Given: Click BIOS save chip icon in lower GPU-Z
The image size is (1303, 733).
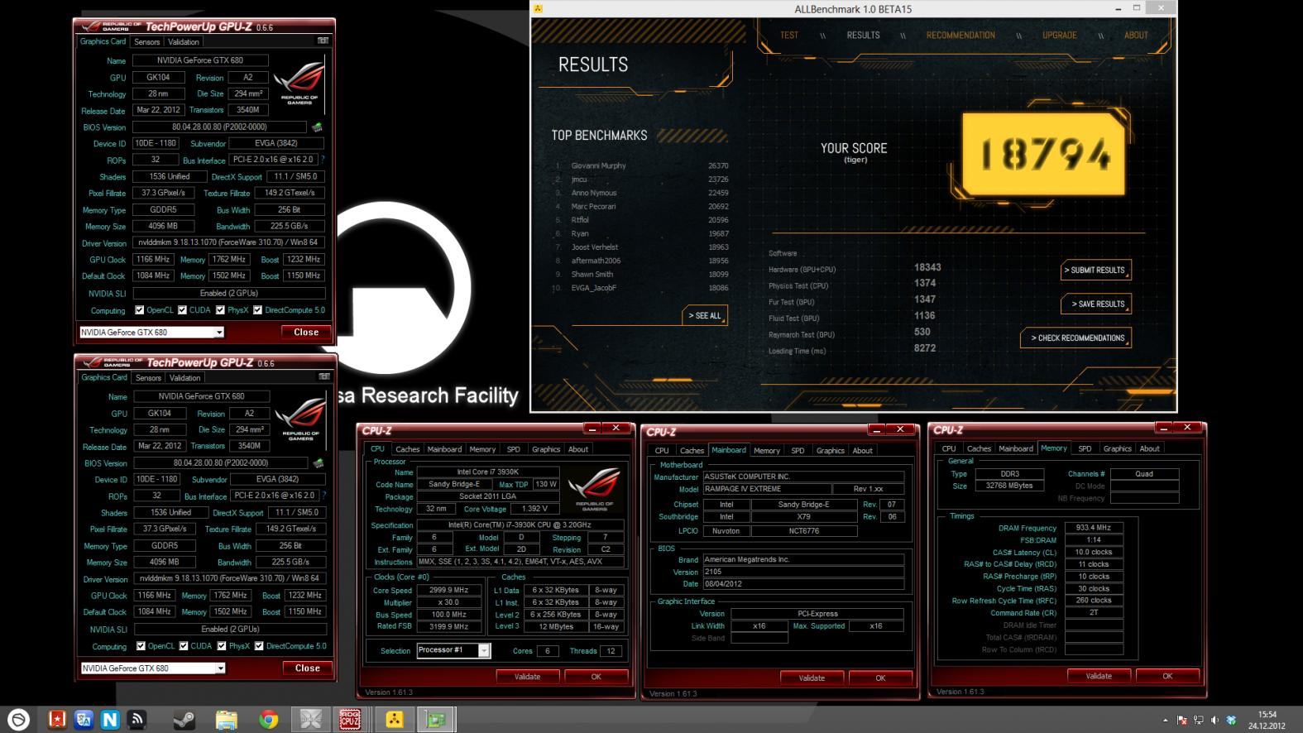Looking at the screenshot, I should (x=319, y=463).
